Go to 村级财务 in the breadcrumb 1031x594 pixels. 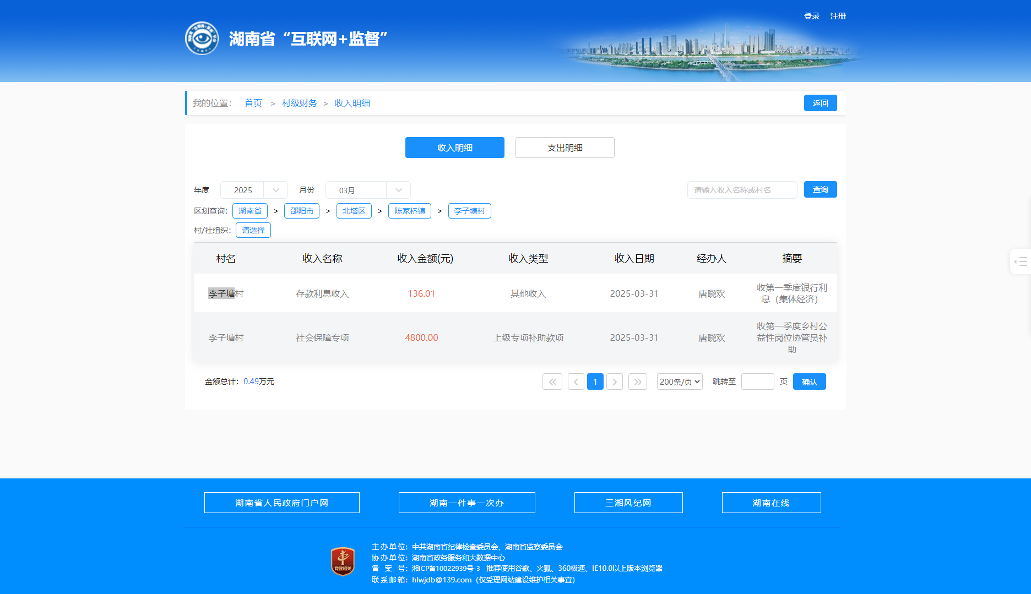tap(300, 103)
